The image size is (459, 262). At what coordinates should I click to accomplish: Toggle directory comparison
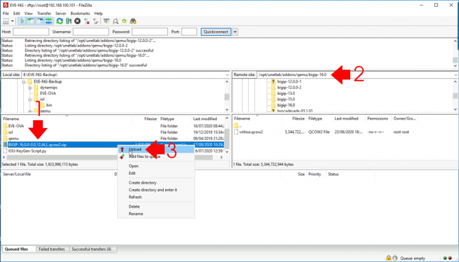click(115, 21)
